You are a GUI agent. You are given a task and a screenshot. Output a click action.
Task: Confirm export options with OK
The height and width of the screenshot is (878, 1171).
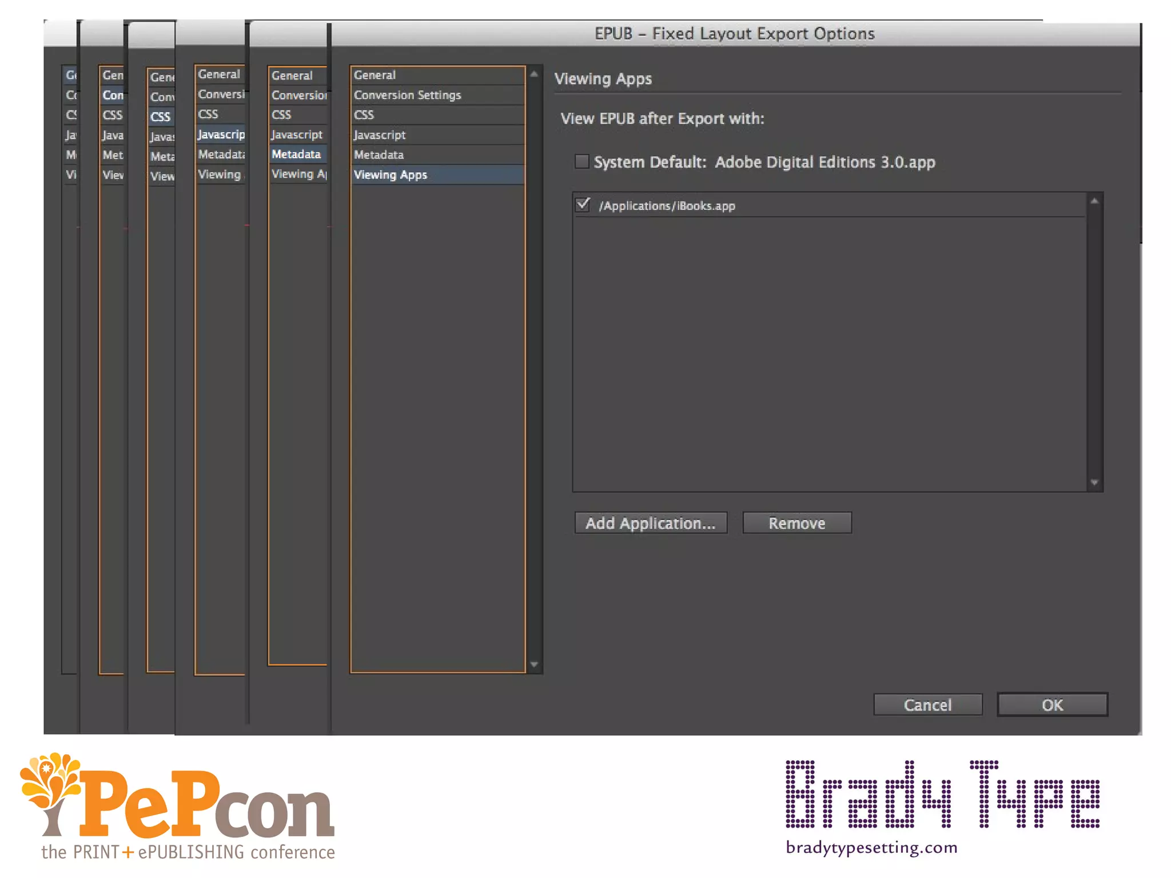point(1052,705)
